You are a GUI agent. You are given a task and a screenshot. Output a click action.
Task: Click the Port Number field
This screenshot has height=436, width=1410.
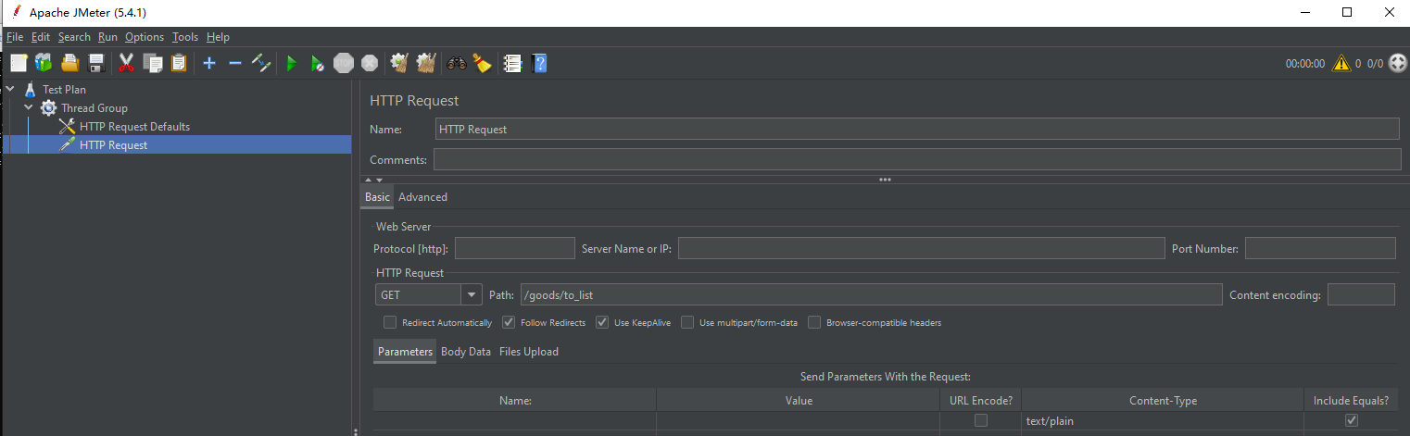(x=1320, y=248)
